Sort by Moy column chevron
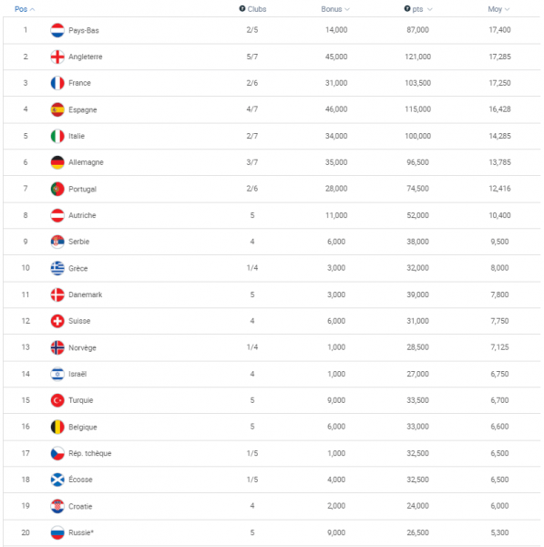 507,9
